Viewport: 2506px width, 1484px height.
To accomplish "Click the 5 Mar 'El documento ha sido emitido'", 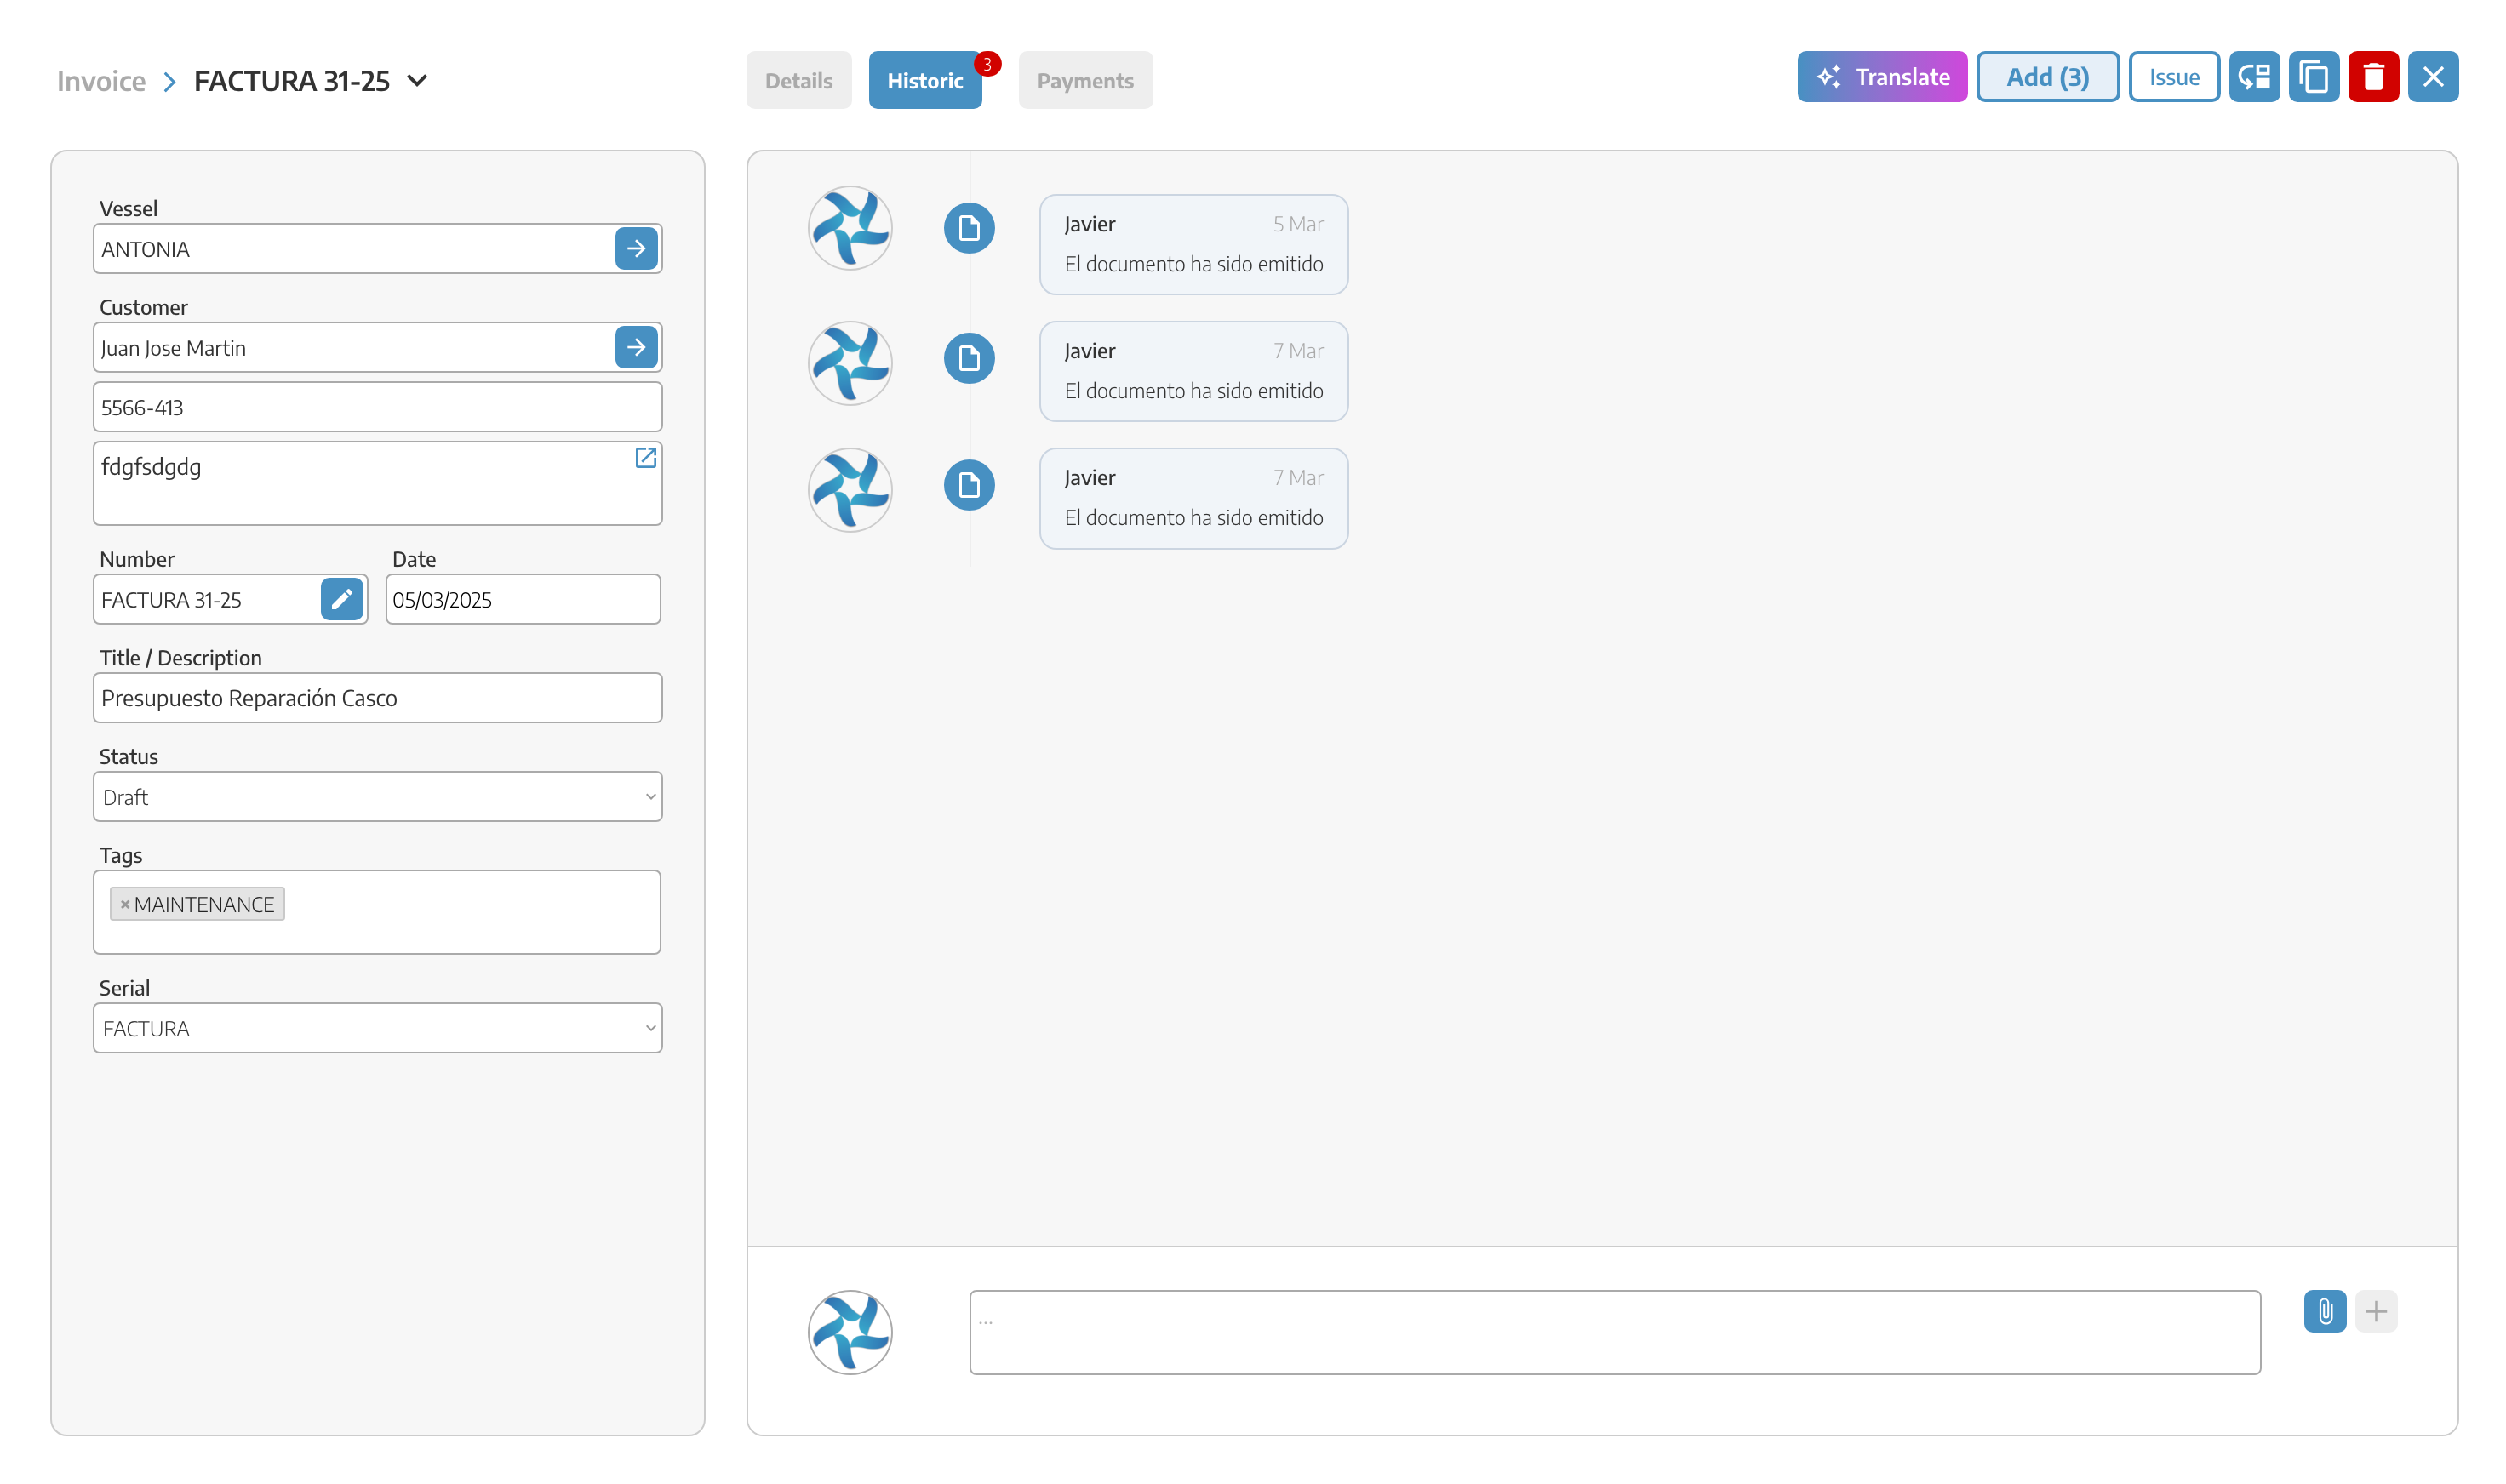I will coord(1193,264).
